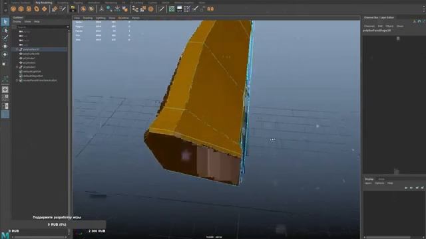Click the orange polygon torus shelf icon

pyautogui.click(x=37, y=9)
